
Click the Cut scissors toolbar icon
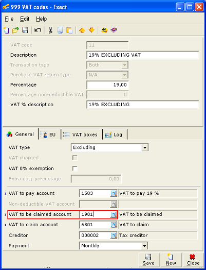tap(50, 30)
